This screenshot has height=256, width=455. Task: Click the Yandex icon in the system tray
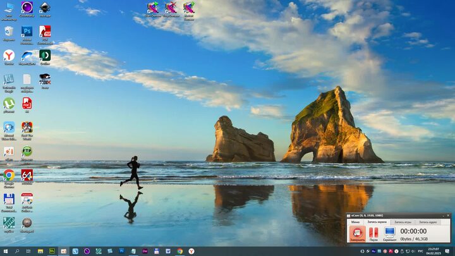[x=396, y=252]
